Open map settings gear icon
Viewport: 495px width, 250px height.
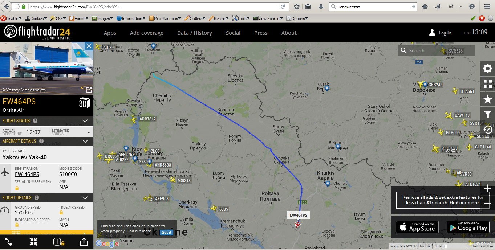click(488, 69)
